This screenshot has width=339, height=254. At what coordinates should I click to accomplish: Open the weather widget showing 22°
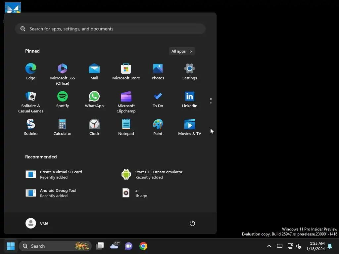[115, 246]
